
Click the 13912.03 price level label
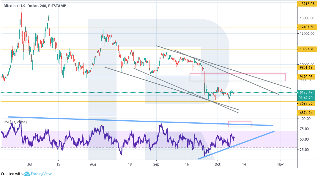coord(306,4)
